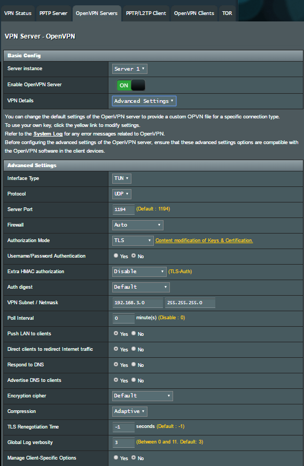Open the Server instance dropdown
This screenshot has width=304, height=466.
point(129,69)
